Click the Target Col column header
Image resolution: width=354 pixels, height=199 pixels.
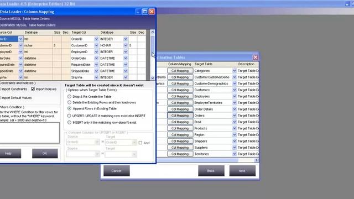tap(85, 33)
